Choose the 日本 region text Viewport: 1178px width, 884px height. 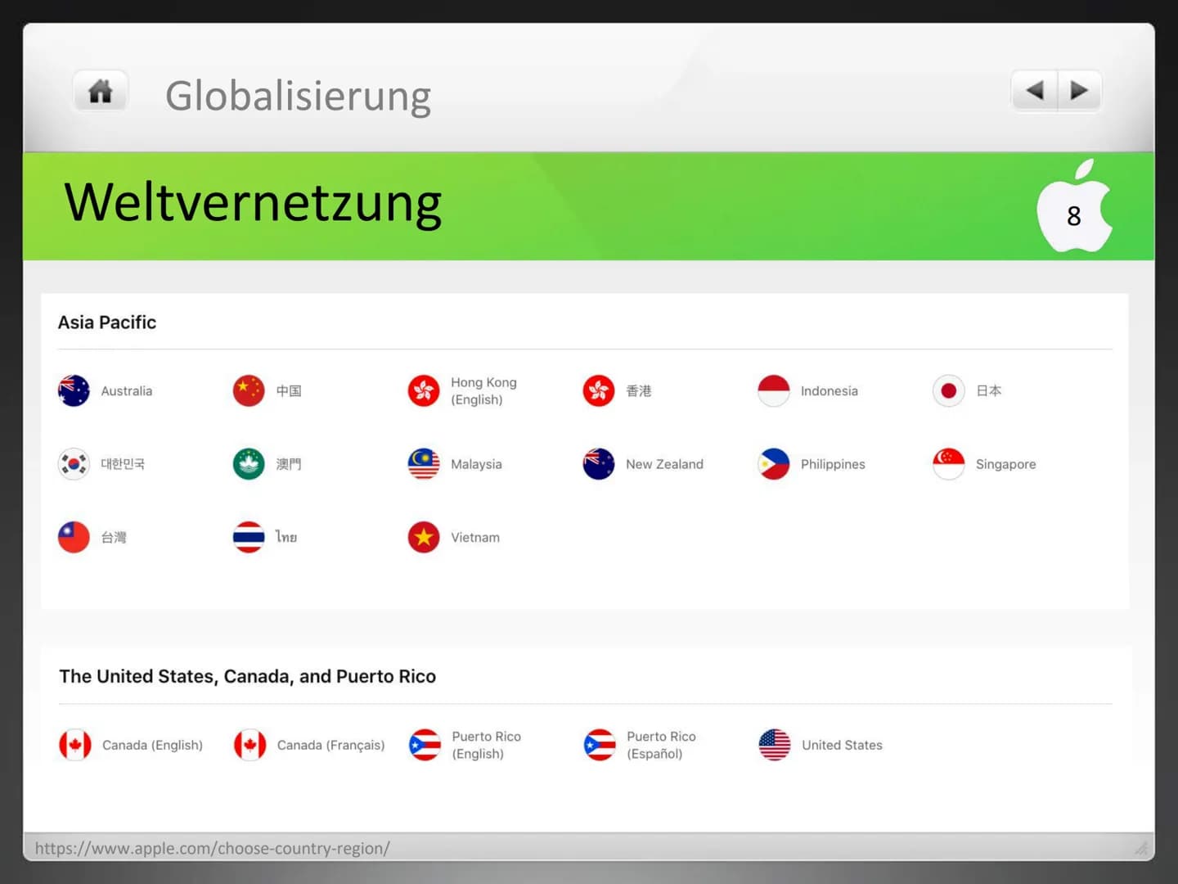(x=989, y=391)
